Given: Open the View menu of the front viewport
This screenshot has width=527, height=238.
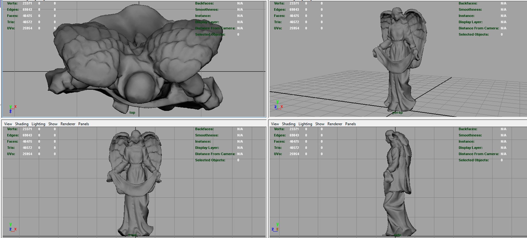Looking at the screenshot, I should [x=8, y=124].
